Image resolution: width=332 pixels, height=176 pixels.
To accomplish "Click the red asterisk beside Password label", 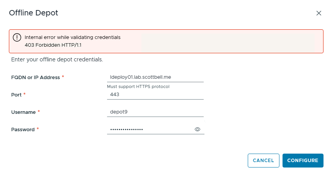I will pyautogui.click(x=38, y=130).
